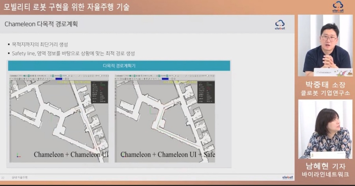
Task: Click the slide number 22
Action: 3,178
